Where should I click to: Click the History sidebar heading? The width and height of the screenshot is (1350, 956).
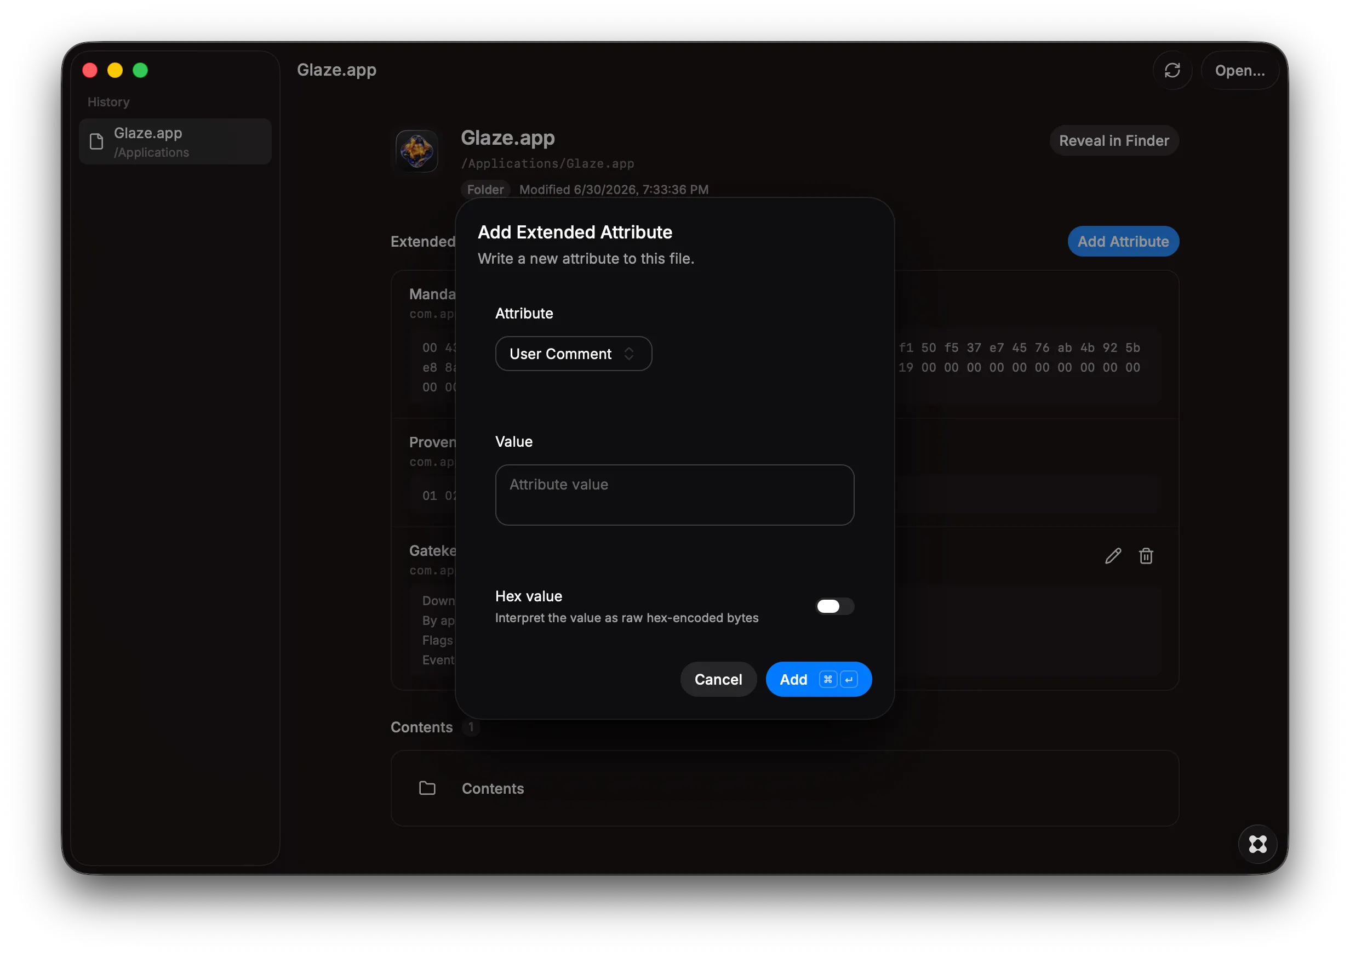click(x=108, y=102)
